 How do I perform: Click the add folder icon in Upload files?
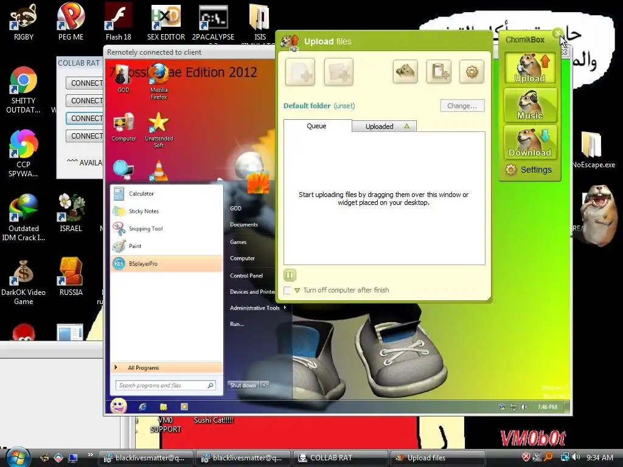(338, 72)
